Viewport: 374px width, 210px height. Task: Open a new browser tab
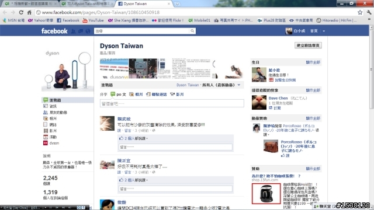coord(177,4)
